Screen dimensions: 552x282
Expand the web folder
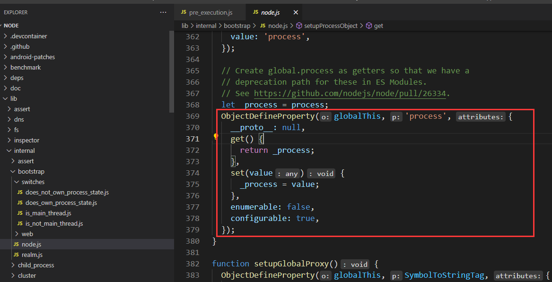(27, 234)
